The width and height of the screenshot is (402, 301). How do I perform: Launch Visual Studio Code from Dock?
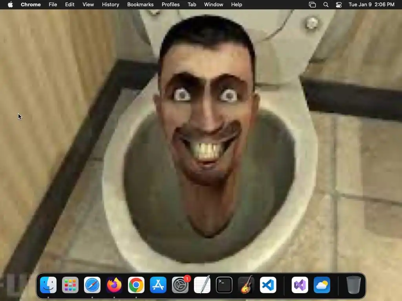(268, 285)
